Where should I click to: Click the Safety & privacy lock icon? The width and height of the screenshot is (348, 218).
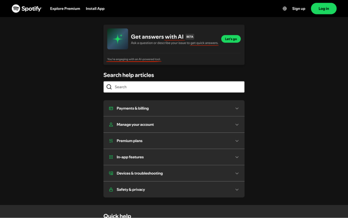point(111,190)
